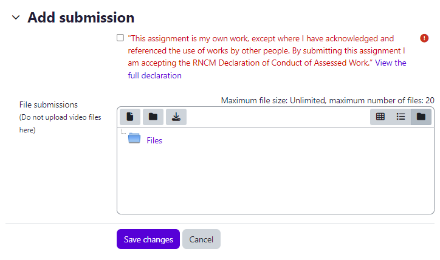Click the Create folder icon
The image size is (440, 260).
coord(153,117)
